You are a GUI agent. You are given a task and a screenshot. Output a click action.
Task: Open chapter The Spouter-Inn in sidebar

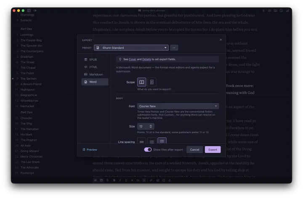click(x=31, y=45)
